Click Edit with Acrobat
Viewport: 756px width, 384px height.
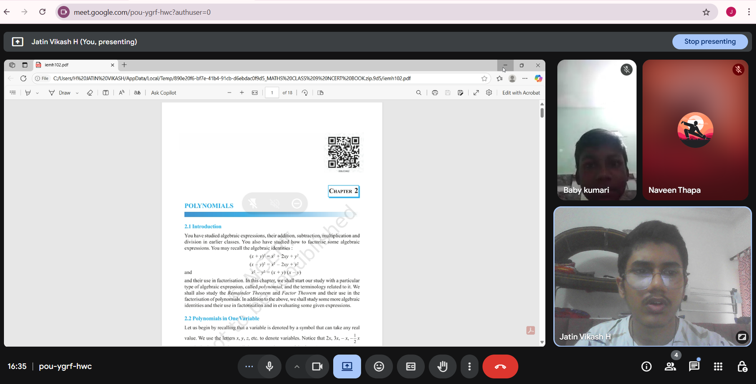[521, 93]
